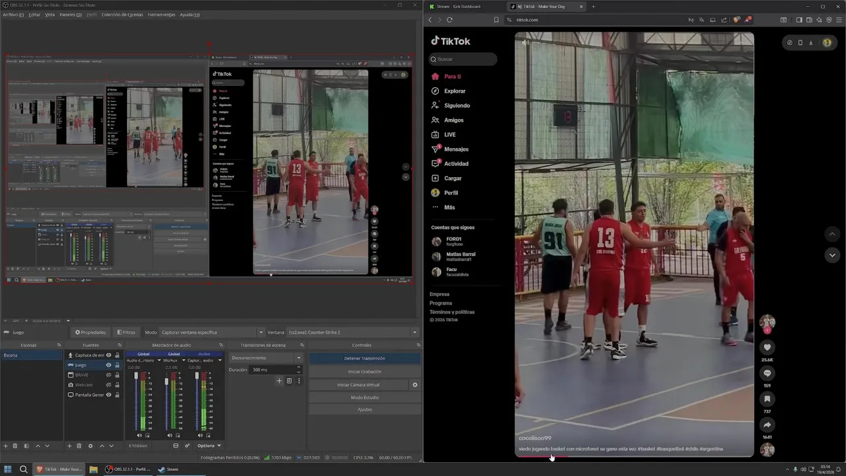Hide the Captura de entrada source eye
Image resolution: width=846 pixels, height=476 pixels.
click(x=108, y=355)
